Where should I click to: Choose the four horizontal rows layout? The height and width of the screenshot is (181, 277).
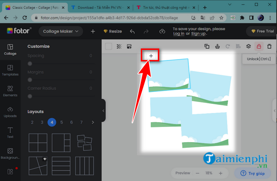click(61, 166)
